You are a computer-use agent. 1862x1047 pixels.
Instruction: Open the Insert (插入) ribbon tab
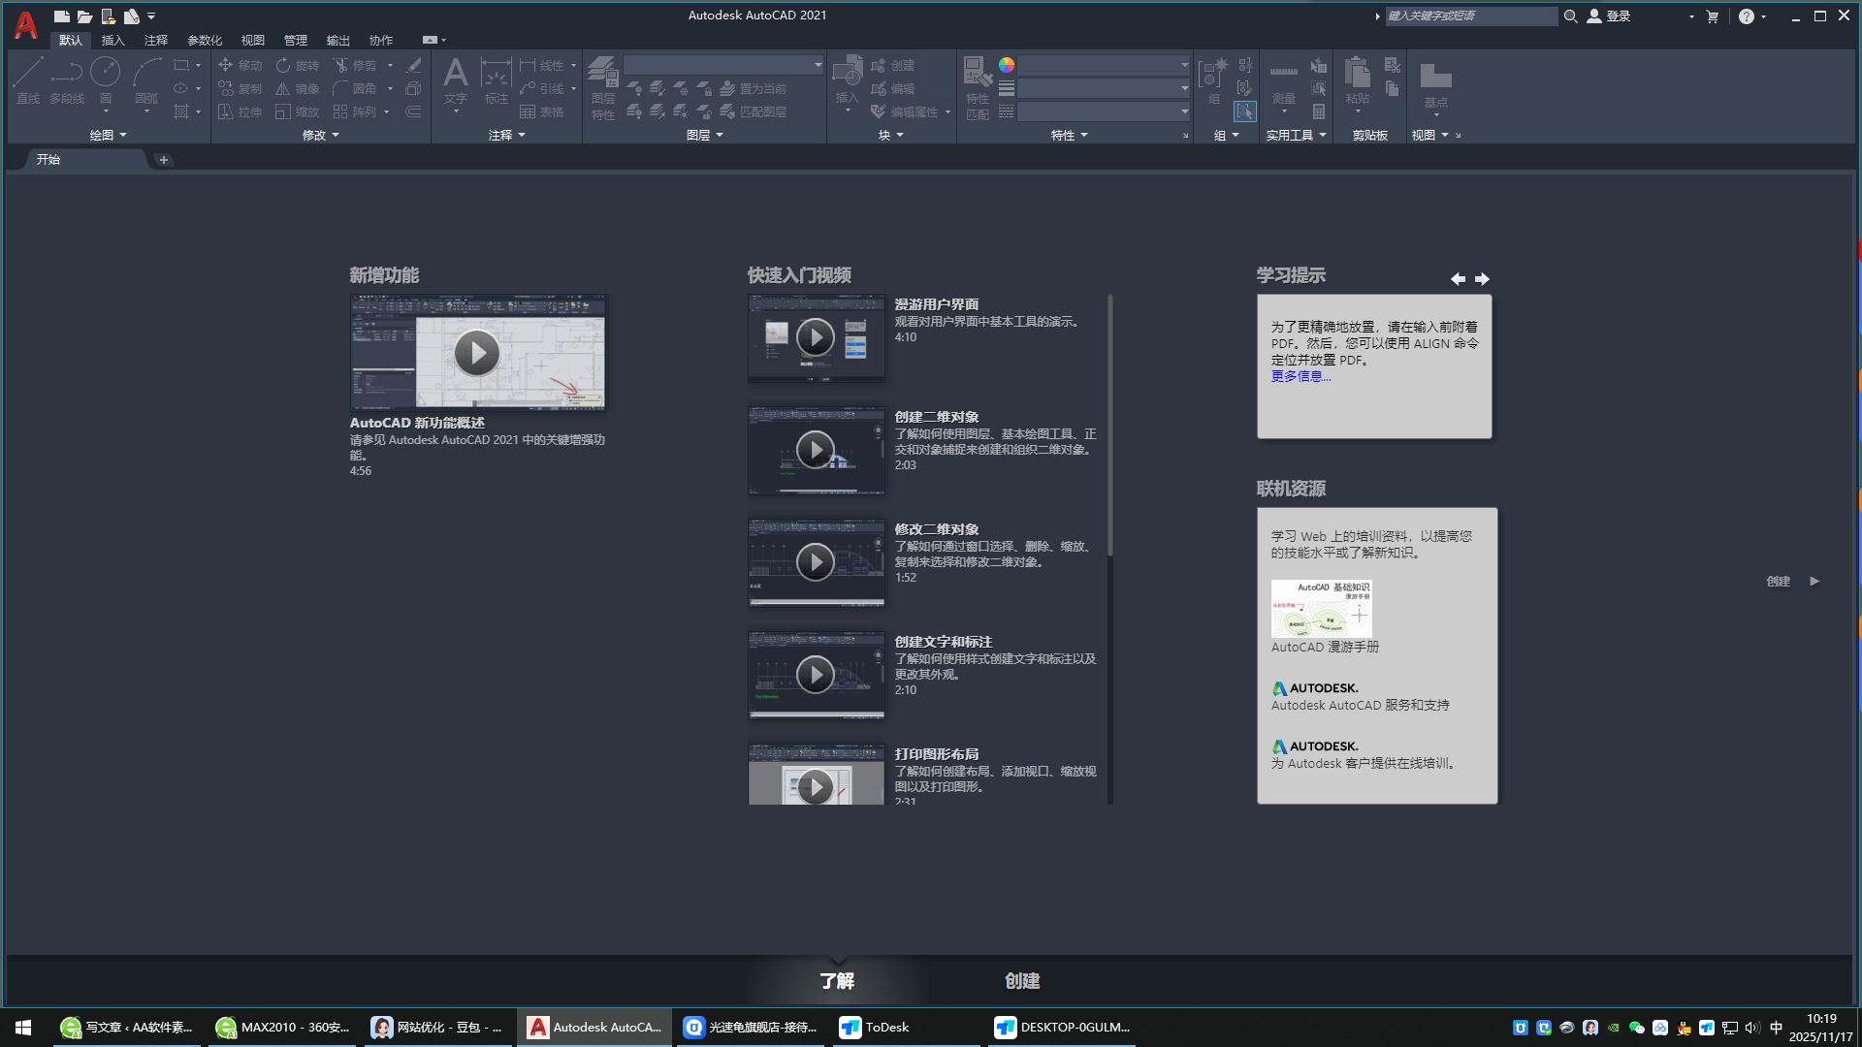(x=113, y=40)
